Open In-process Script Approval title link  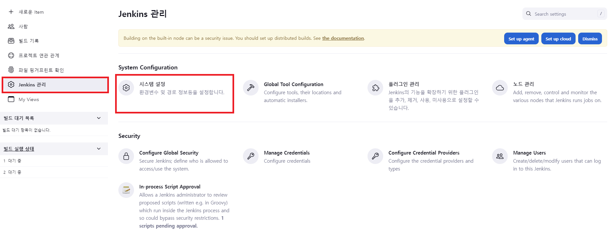click(170, 186)
